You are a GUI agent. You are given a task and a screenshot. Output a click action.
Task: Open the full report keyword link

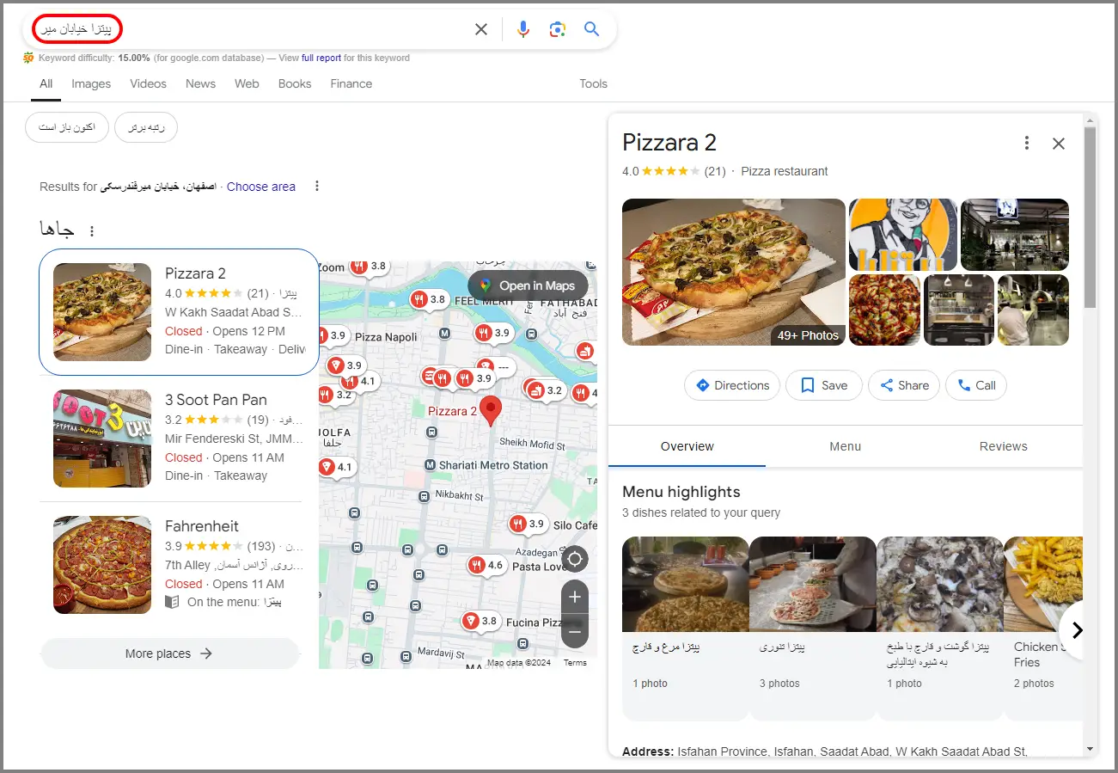click(x=321, y=58)
